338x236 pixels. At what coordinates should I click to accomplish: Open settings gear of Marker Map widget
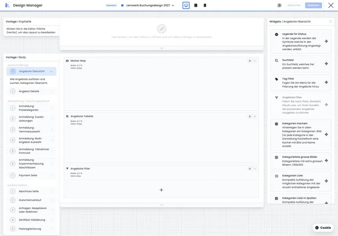click(x=249, y=61)
